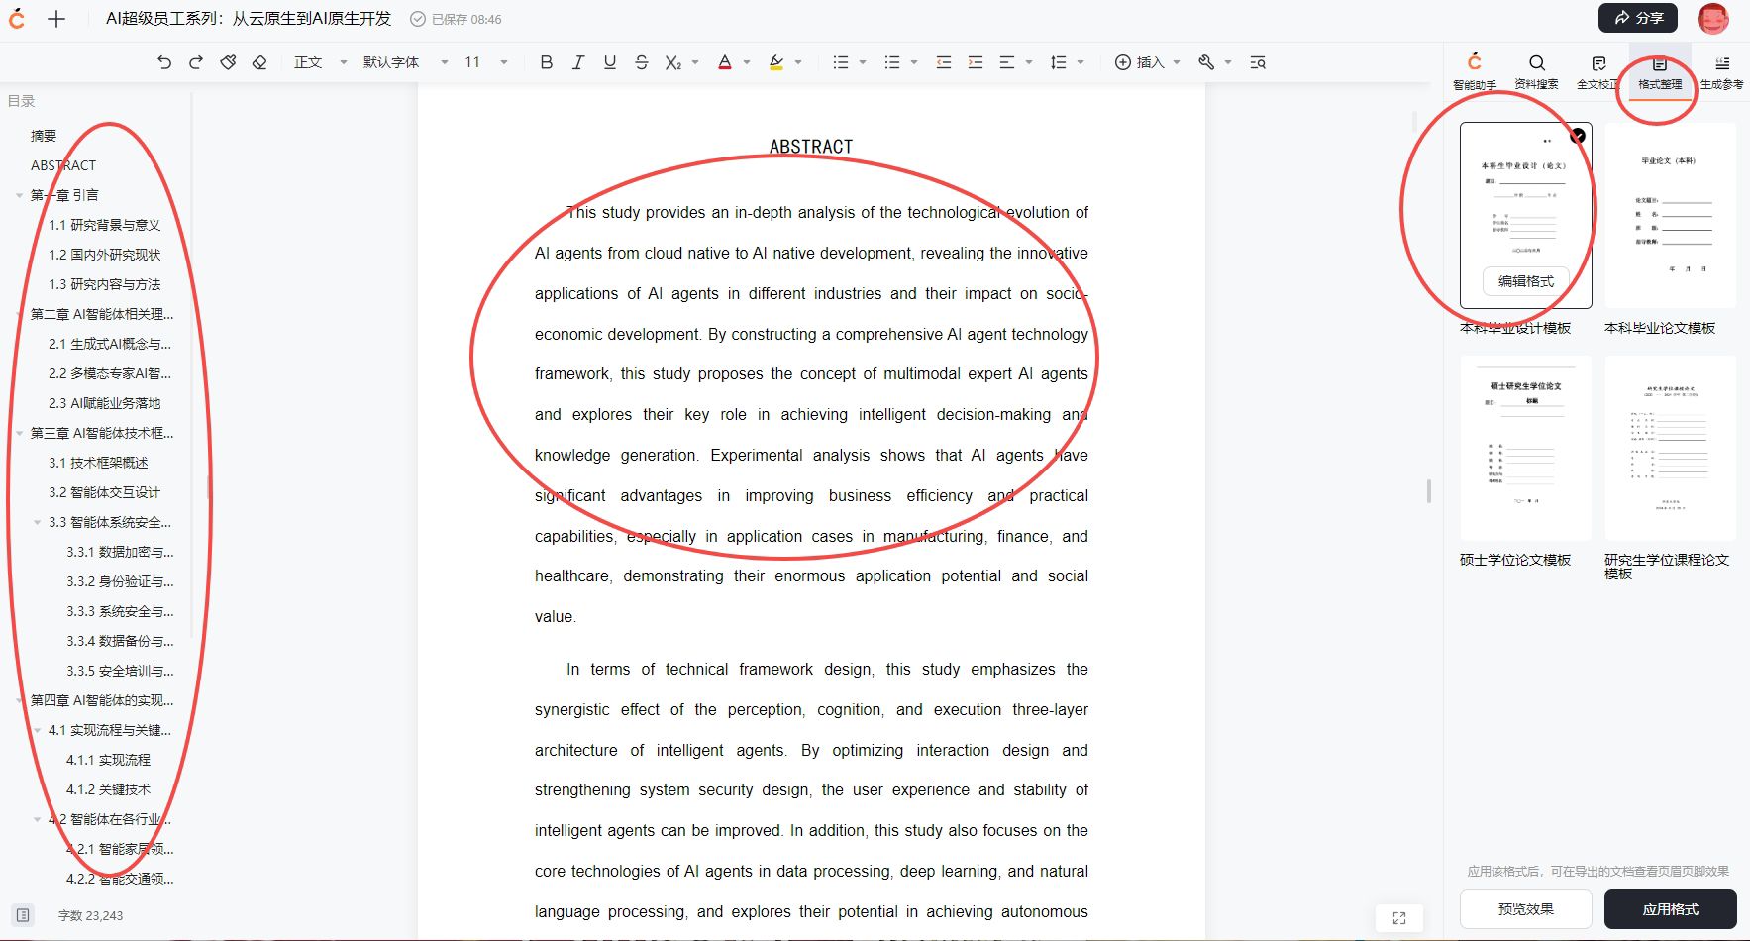Open the 资料搜索 tab

1536,71
